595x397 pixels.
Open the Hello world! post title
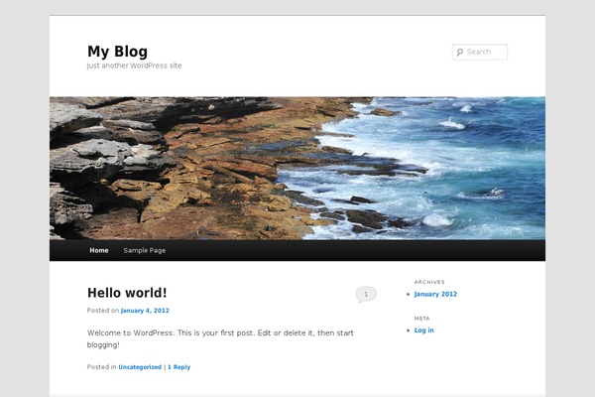tap(127, 293)
